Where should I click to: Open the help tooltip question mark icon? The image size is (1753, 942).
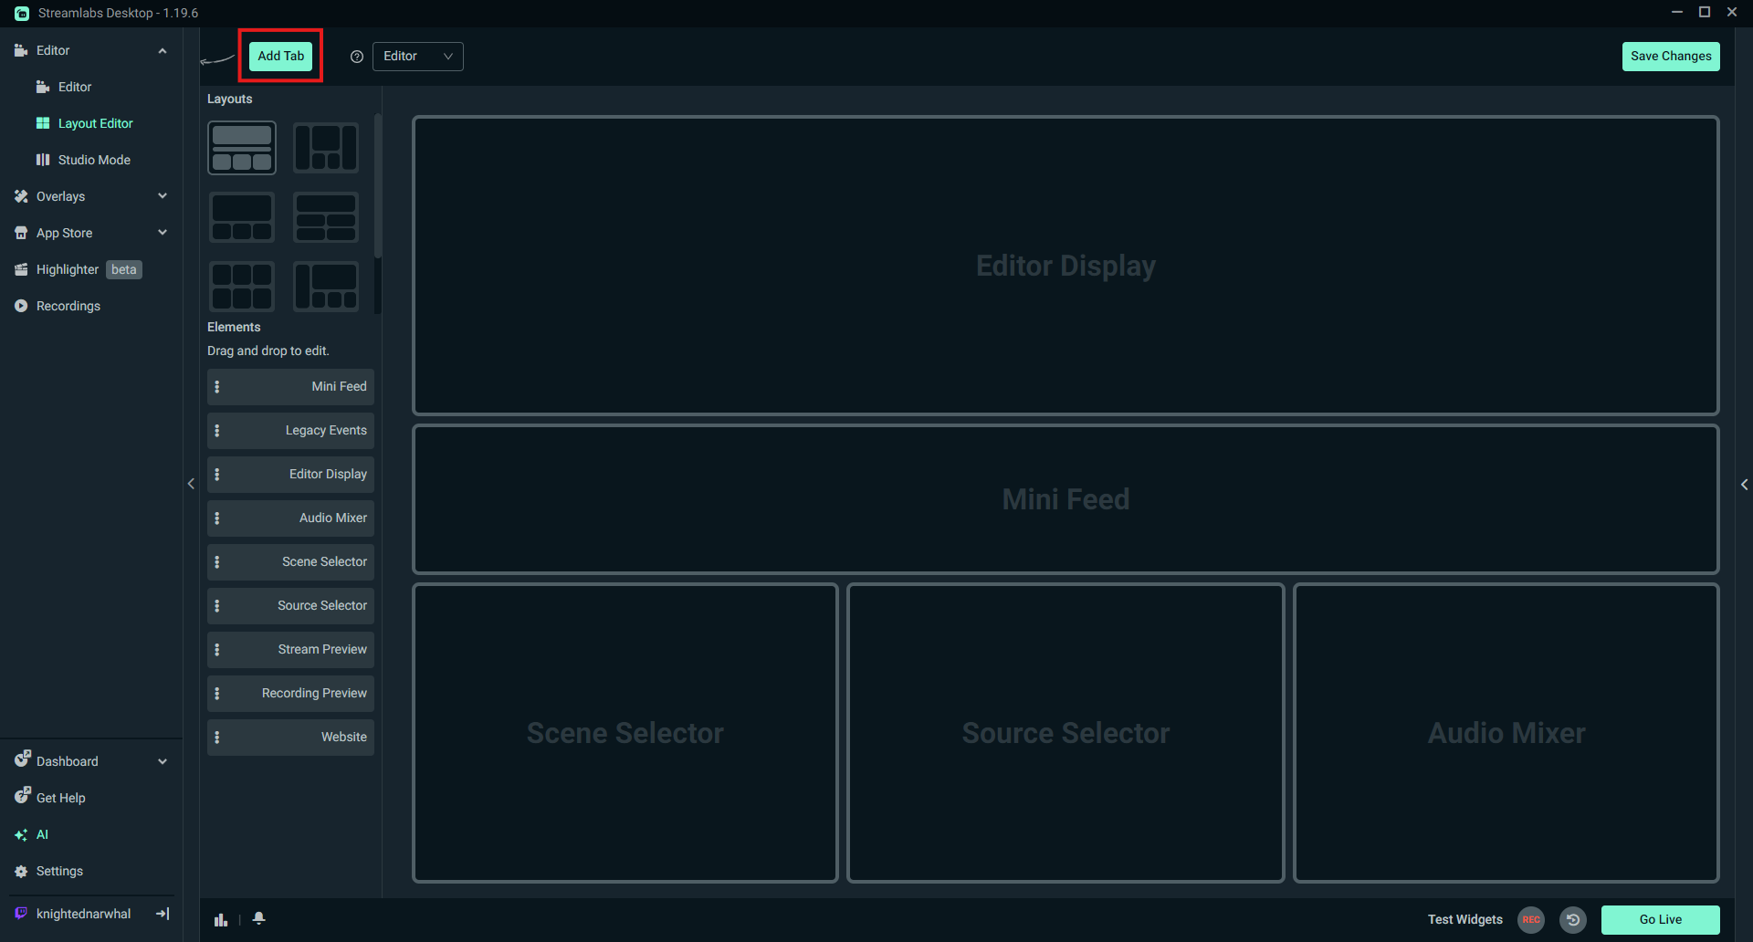[x=356, y=56]
